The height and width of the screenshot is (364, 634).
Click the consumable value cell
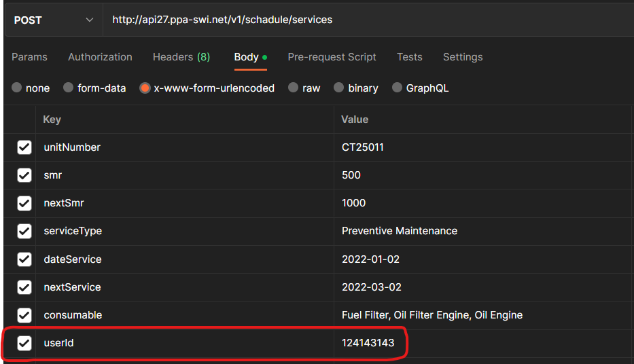pyautogui.click(x=432, y=315)
